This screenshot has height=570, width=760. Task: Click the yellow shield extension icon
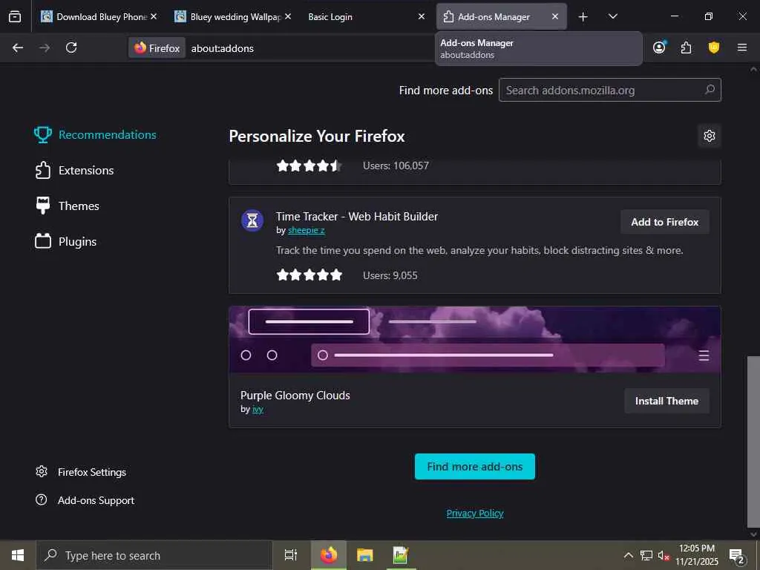click(x=714, y=47)
